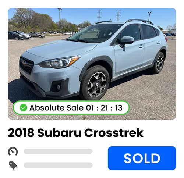Click the price tag icon
This screenshot has width=184, height=178.
13,165
